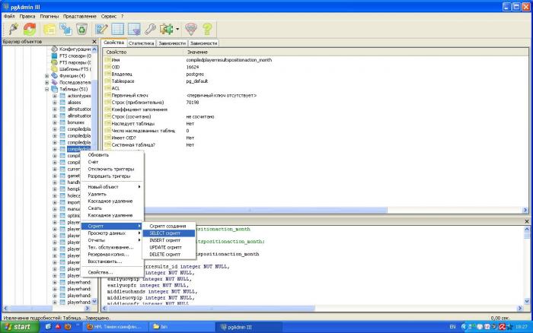The height and width of the screenshot is (333, 533).
Task: Click the view data grid icon
Action: tap(117, 30)
